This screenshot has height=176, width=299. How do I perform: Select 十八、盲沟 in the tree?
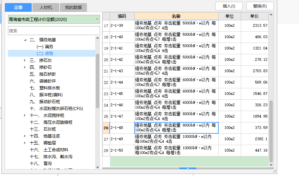[x=41, y=164]
